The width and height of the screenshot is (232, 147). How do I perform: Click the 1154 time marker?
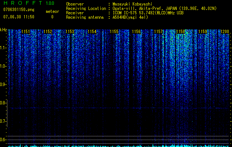click(x=92, y=32)
